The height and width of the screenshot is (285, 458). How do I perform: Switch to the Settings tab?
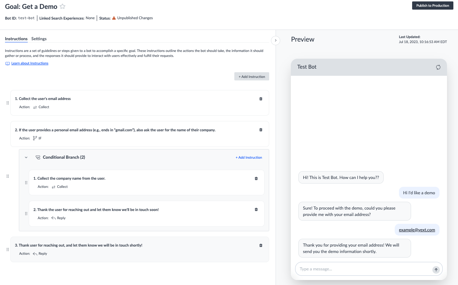[x=39, y=39]
